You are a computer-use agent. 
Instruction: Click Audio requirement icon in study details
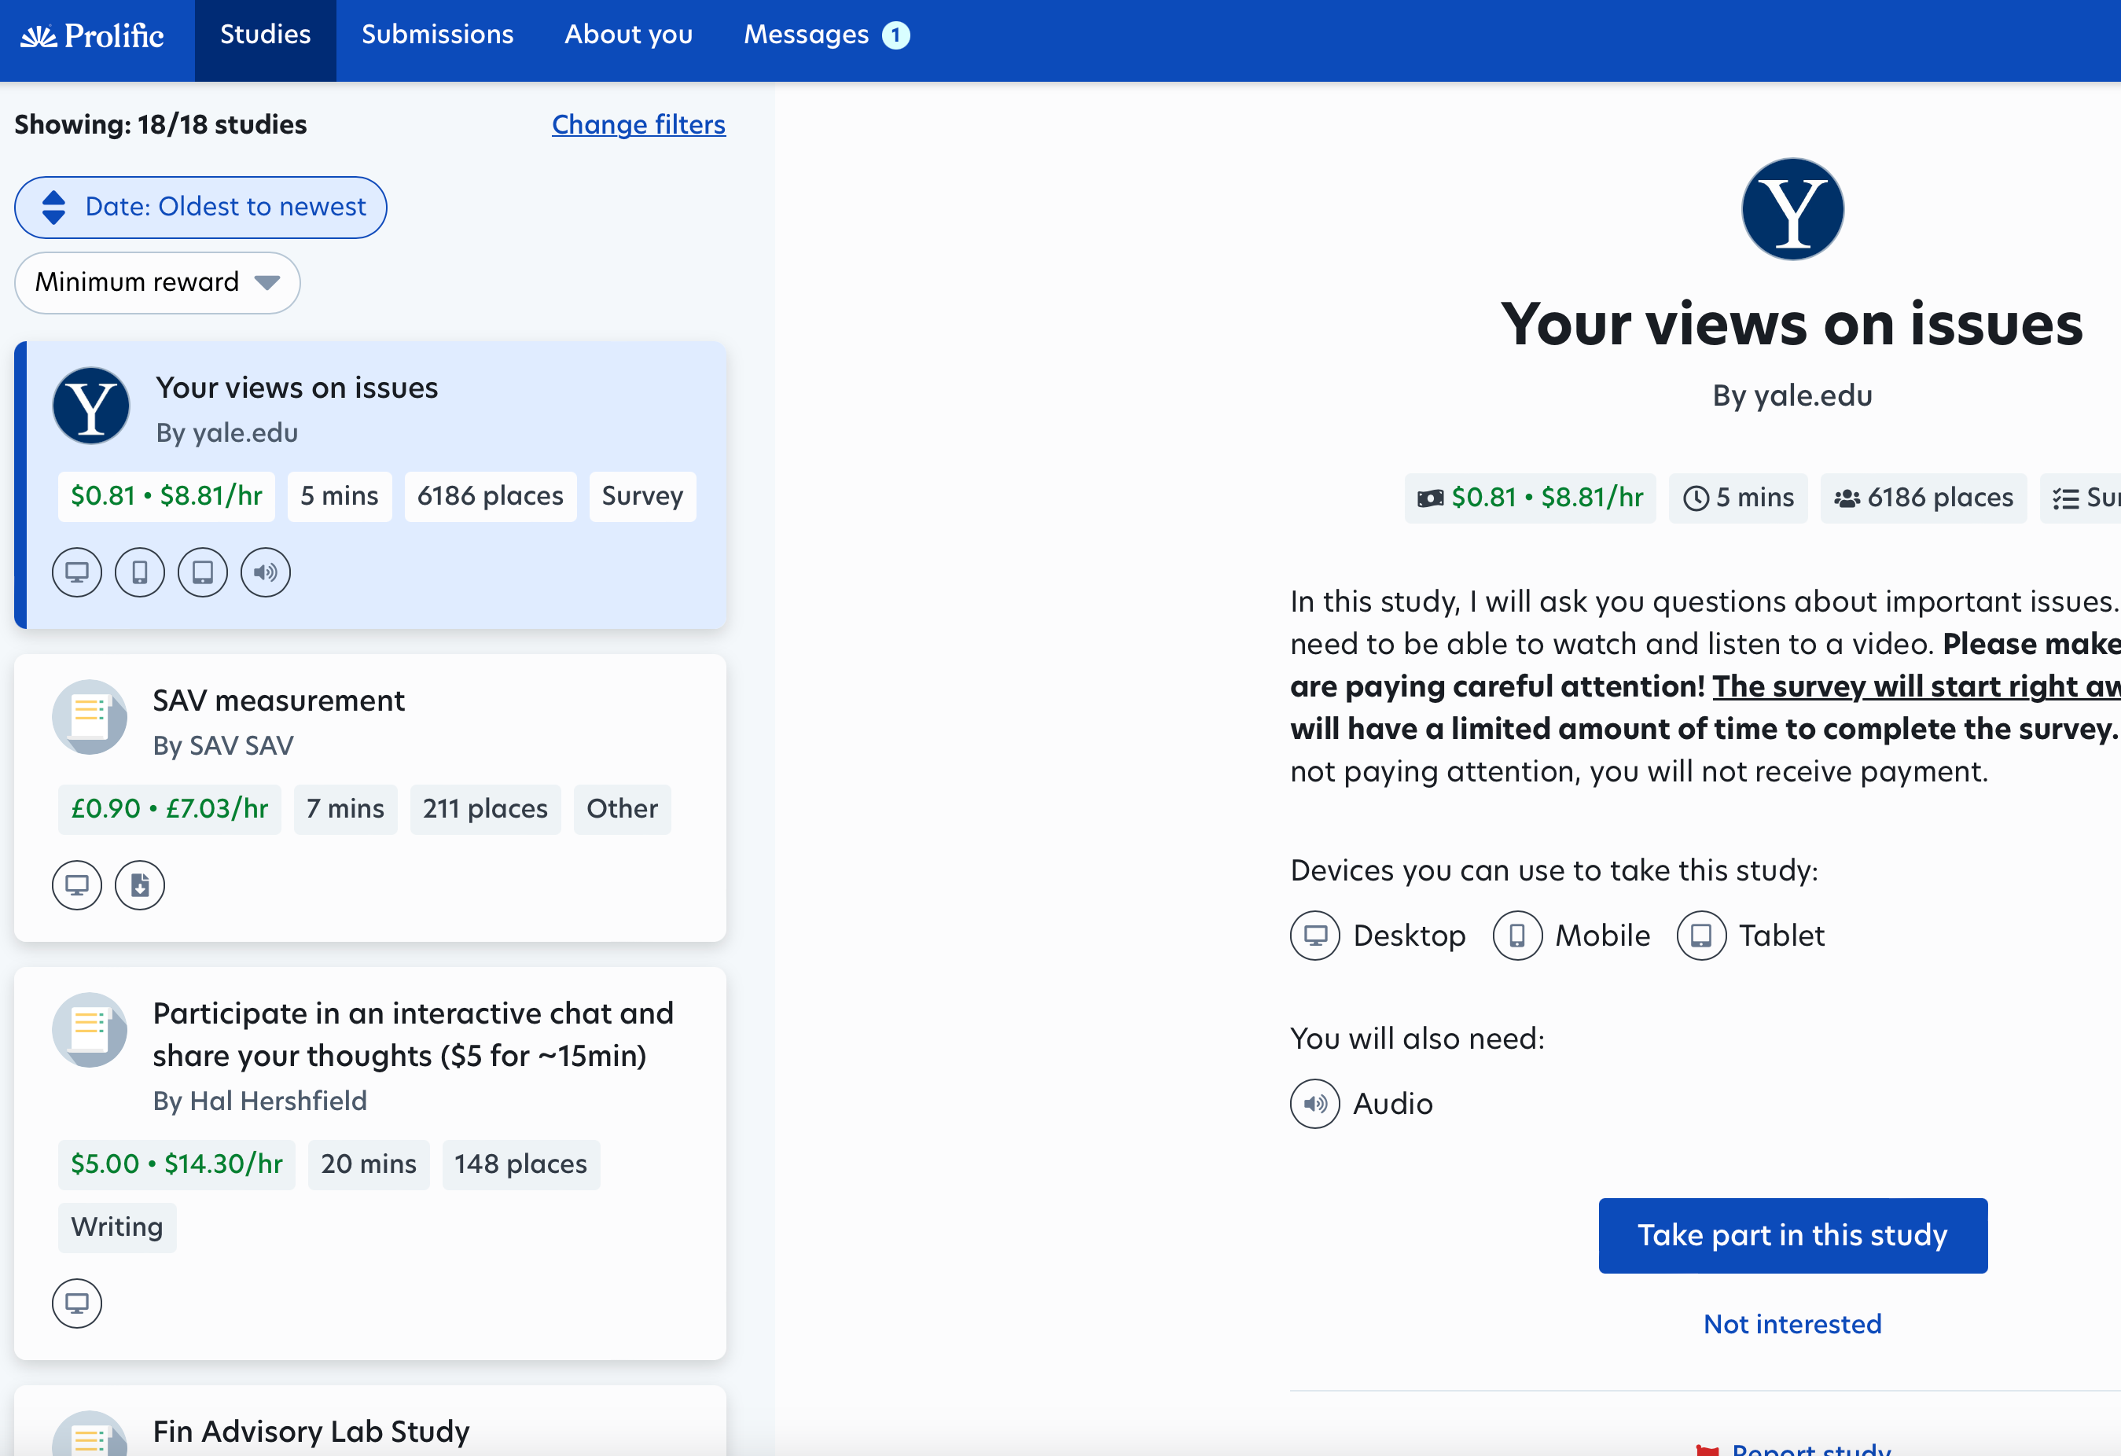1314,1104
